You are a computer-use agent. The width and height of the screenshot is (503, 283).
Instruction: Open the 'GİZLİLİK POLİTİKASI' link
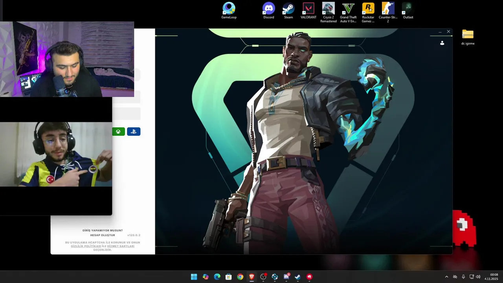[86, 246]
